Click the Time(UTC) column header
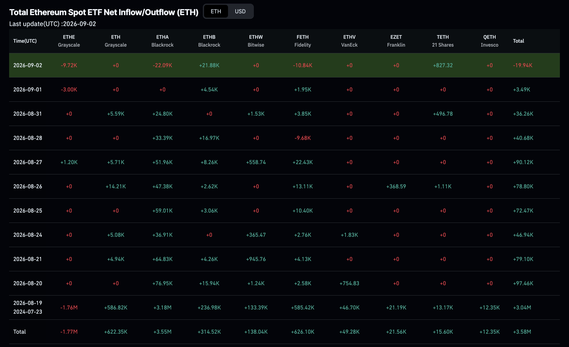Screen dimensions: 569x347 coord(25,41)
